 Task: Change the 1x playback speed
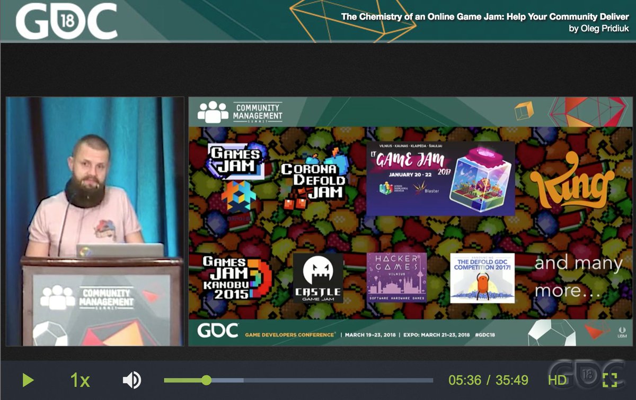click(80, 380)
